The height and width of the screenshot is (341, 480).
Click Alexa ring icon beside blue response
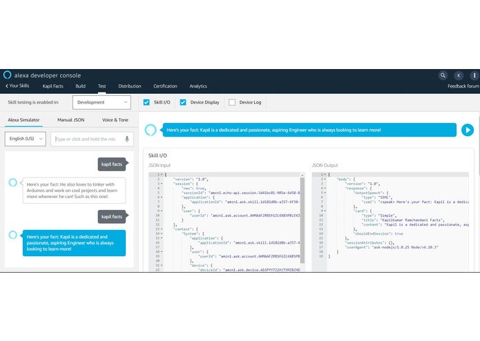(12, 235)
